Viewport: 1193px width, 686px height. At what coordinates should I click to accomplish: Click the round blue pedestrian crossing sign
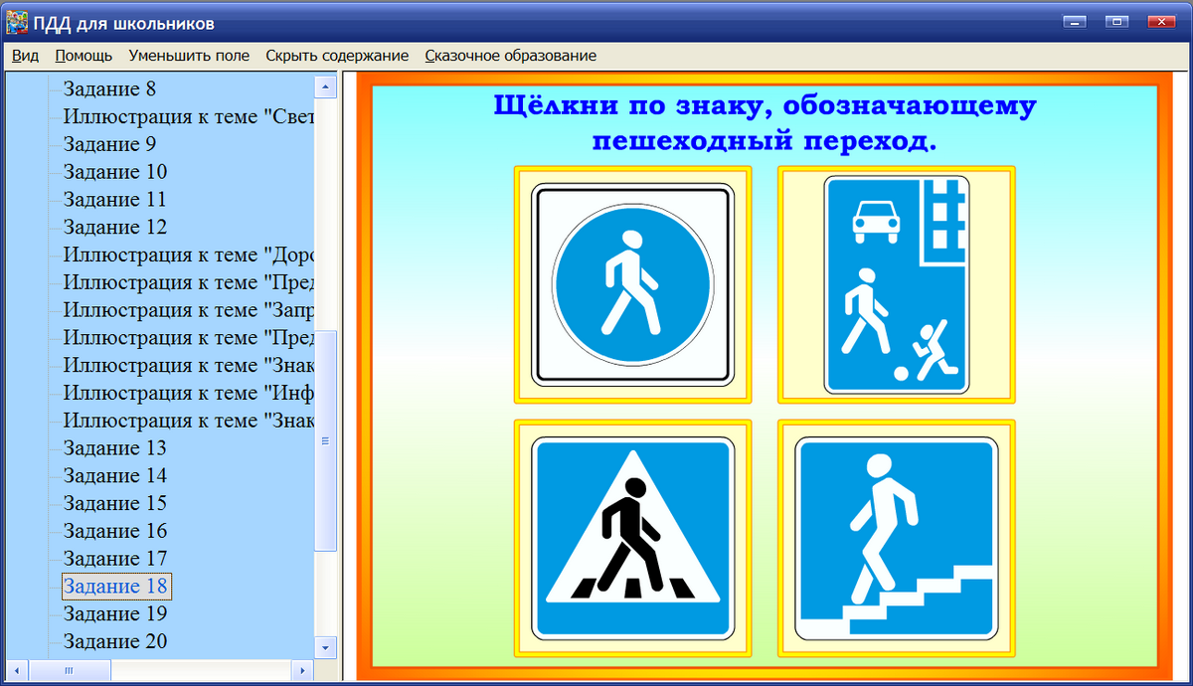click(632, 285)
